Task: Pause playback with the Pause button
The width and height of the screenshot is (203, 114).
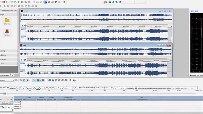Action: click(x=12, y=6)
